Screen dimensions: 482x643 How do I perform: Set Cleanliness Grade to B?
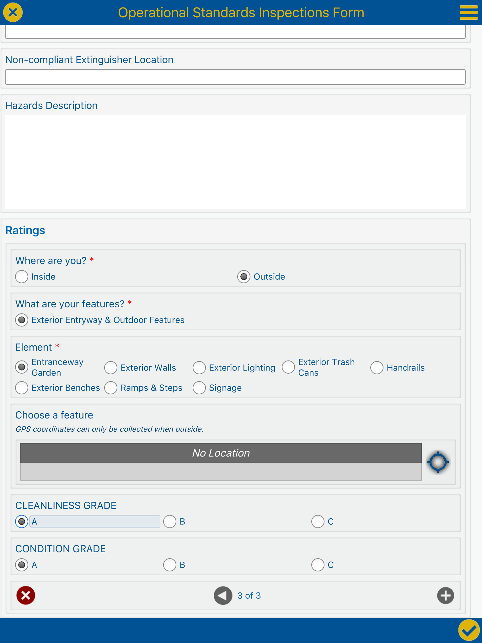(x=170, y=521)
